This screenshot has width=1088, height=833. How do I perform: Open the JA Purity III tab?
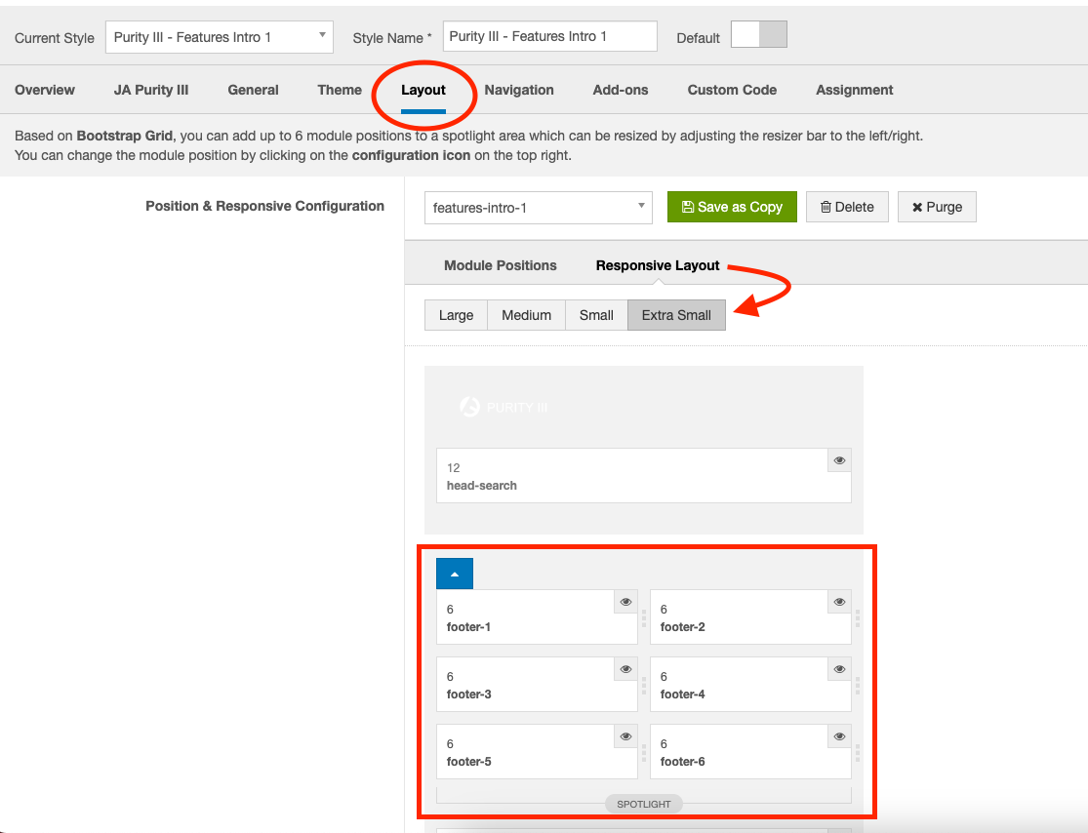coord(151,90)
